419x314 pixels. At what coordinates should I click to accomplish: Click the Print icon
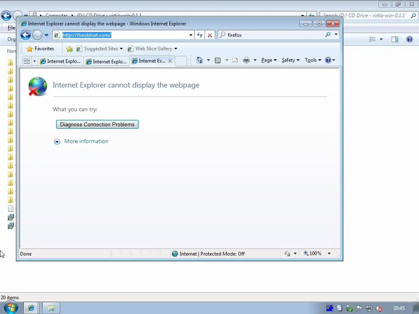click(x=246, y=61)
